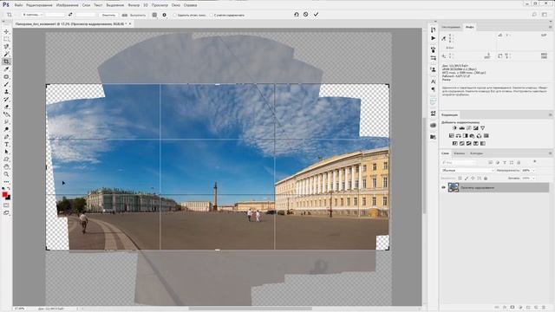Toggle lock position
The height and width of the screenshot is (312, 555).
[473, 179]
